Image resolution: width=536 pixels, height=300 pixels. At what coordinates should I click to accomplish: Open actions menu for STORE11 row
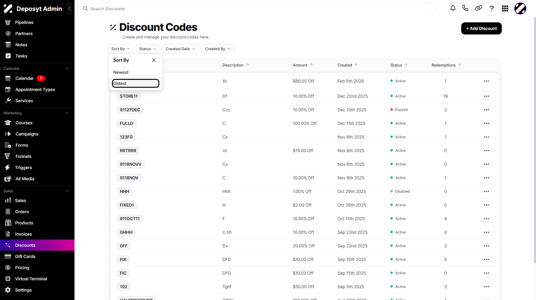coord(487,96)
